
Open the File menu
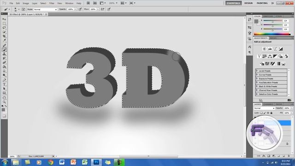tap(11, 3)
